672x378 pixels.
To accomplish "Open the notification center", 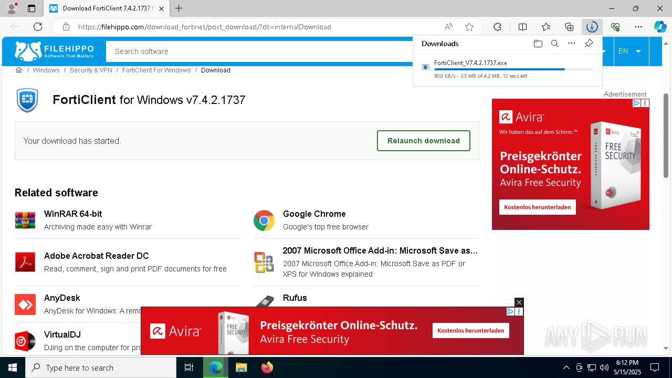I will (655, 367).
